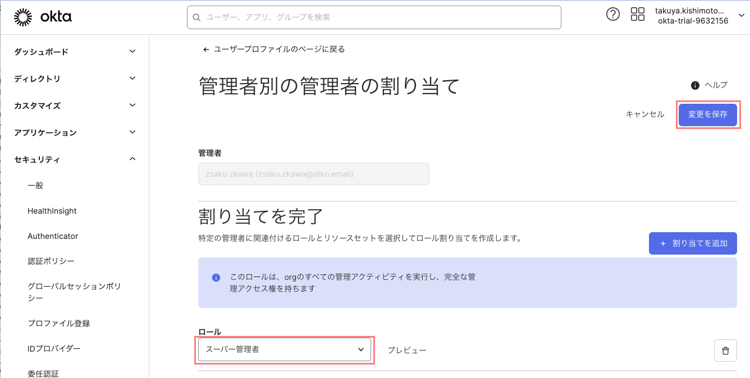Open the apps grid icon
750x378 pixels.
click(638, 15)
